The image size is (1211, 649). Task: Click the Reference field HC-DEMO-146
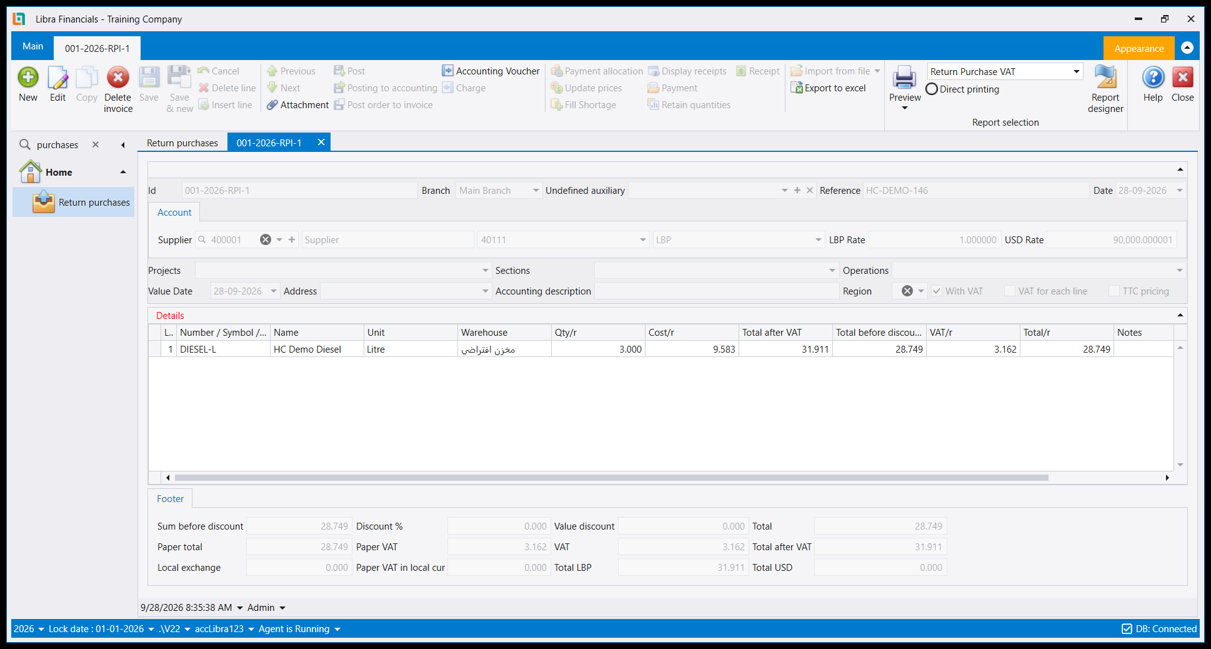coord(976,190)
